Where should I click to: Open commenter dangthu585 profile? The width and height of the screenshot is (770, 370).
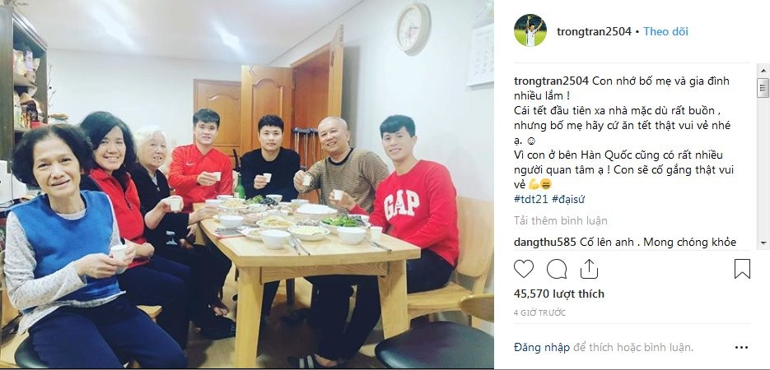point(544,242)
